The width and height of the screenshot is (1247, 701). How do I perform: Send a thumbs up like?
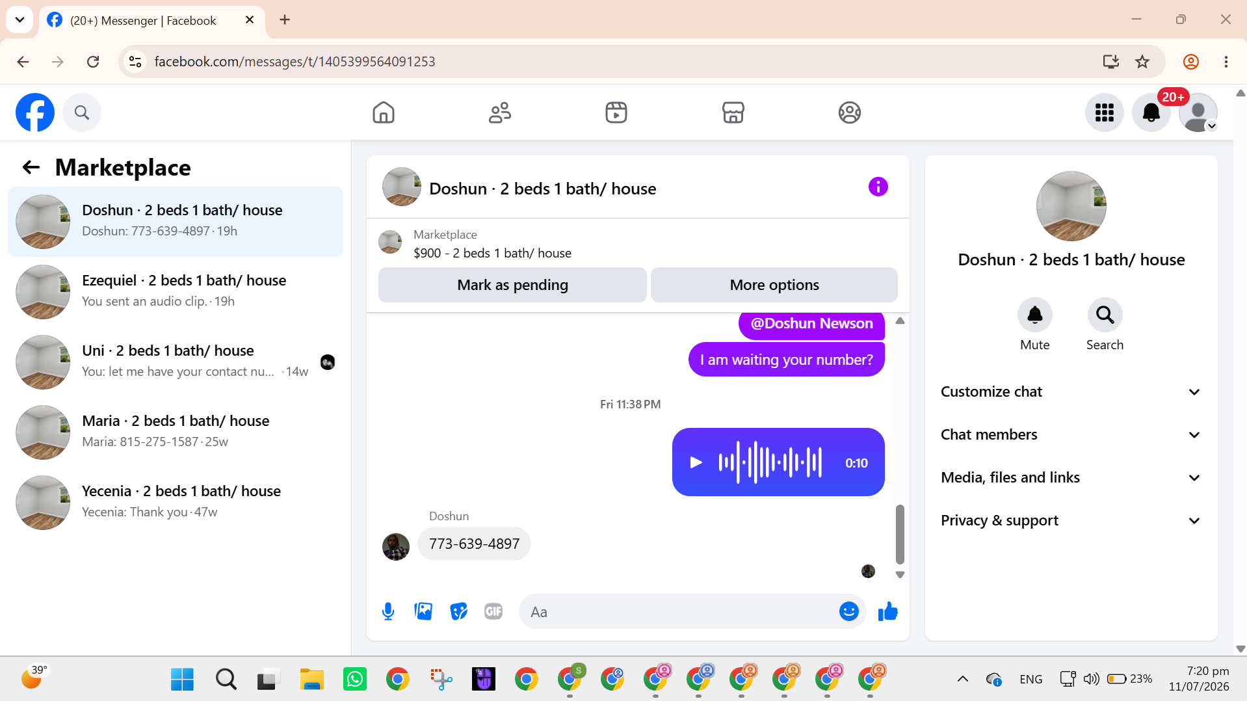point(887,611)
